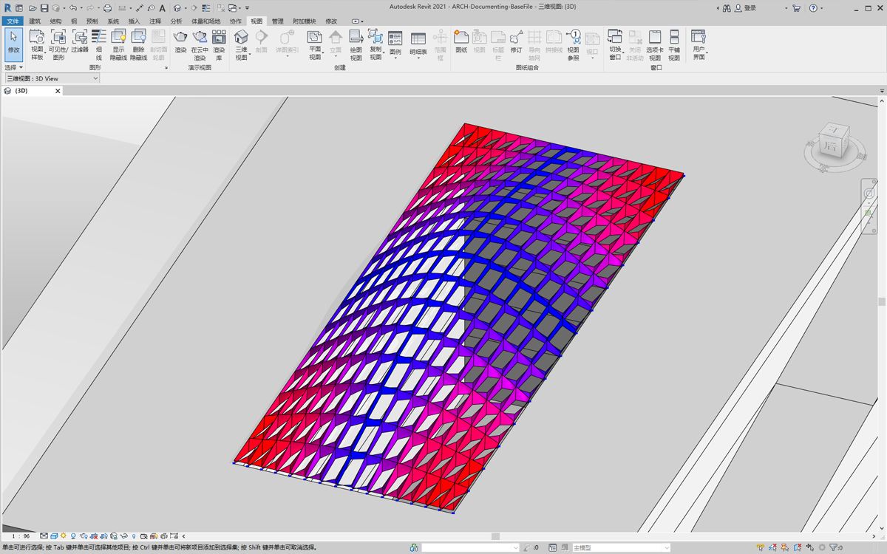Select the 修改 (Modify) tool
The height and width of the screenshot is (554, 887).
(13, 44)
